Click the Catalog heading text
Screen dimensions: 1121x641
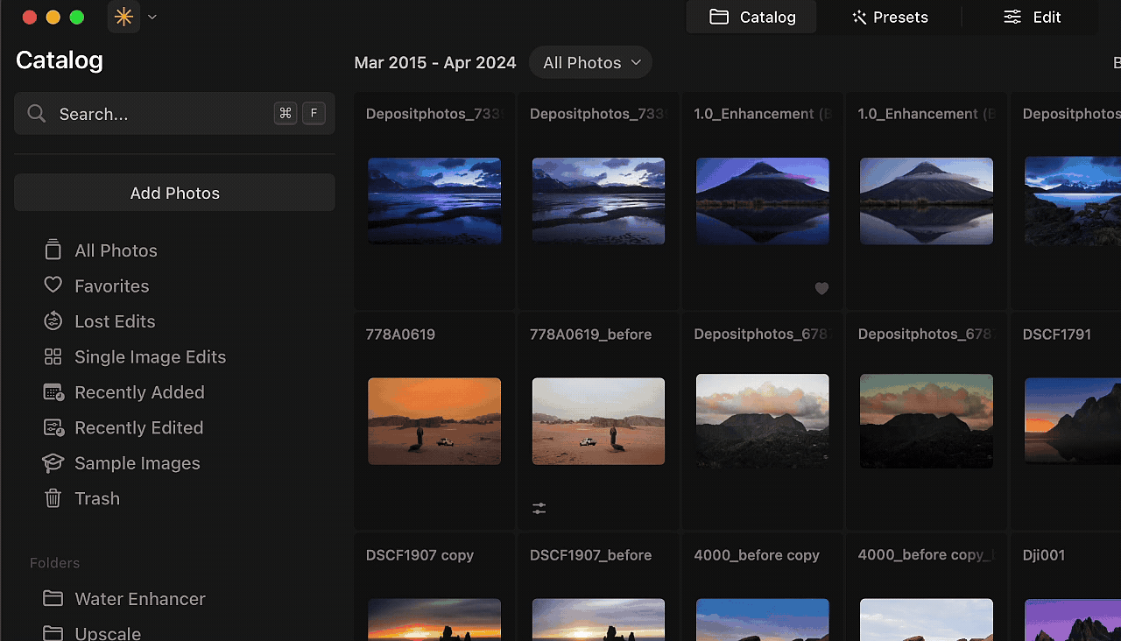coord(60,60)
